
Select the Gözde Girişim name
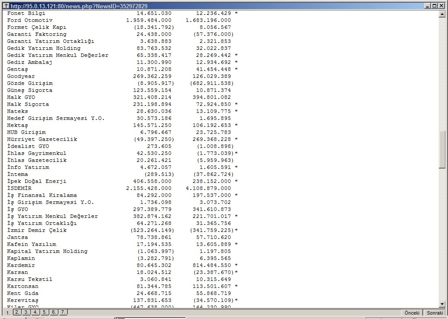(30, 83)
